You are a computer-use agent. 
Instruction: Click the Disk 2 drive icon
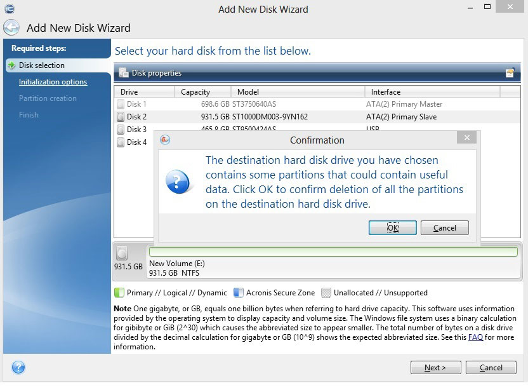(x=121, y=117)
